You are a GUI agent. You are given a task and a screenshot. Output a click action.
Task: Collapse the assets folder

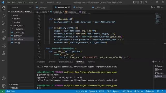pos(21,15)
